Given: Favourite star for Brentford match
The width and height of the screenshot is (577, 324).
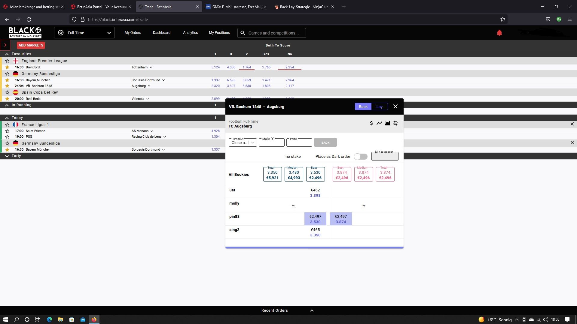Looking at the screenshot, I should pos(7,67).
